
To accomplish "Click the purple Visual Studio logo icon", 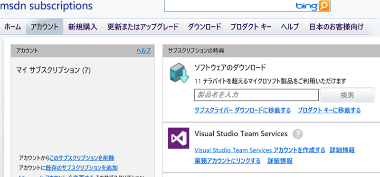I will click(x=179, y=138).
